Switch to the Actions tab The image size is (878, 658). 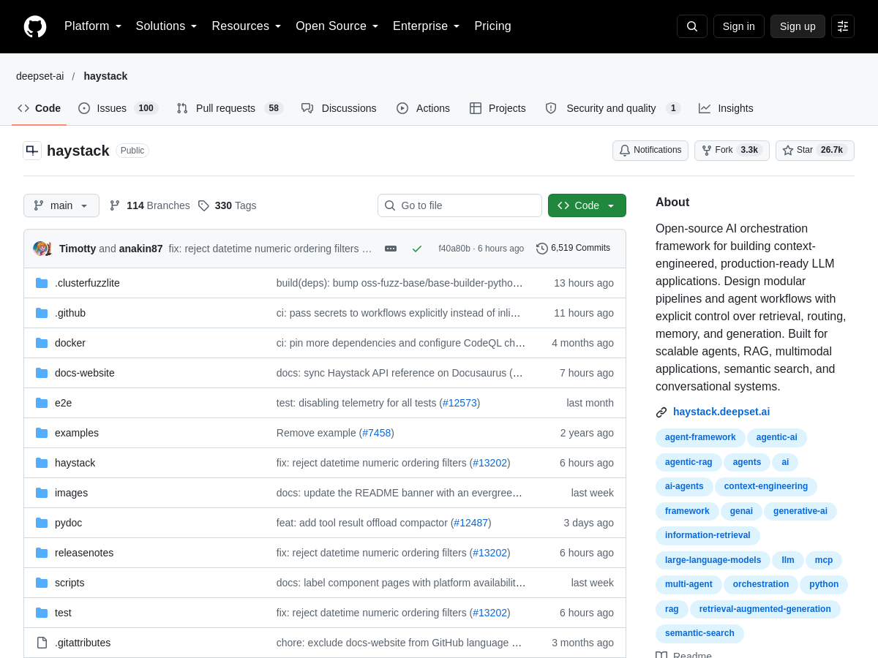tap(423, 108)
